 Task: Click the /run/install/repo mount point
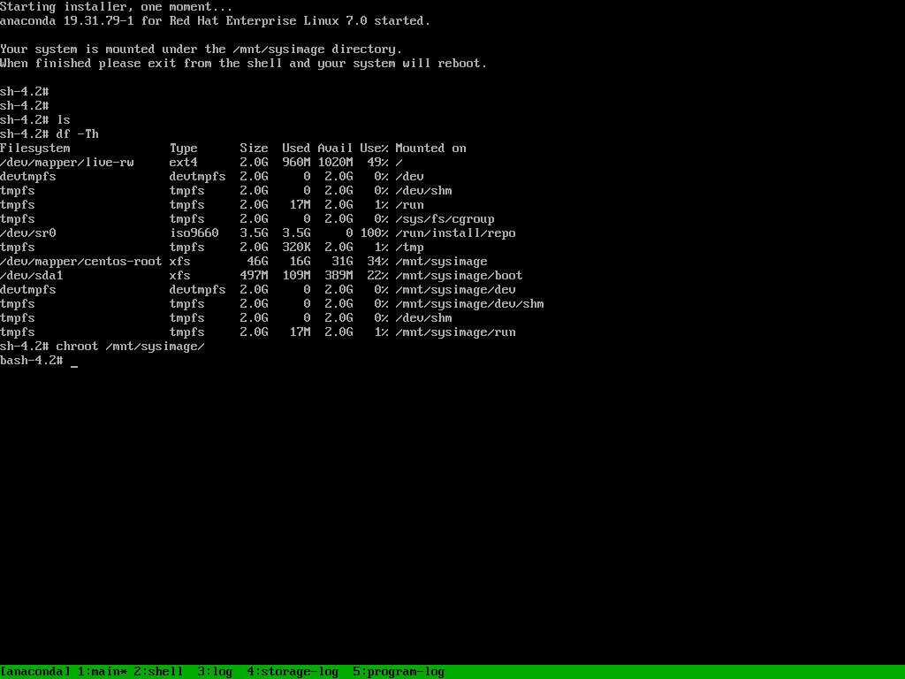tap(455, 233)
